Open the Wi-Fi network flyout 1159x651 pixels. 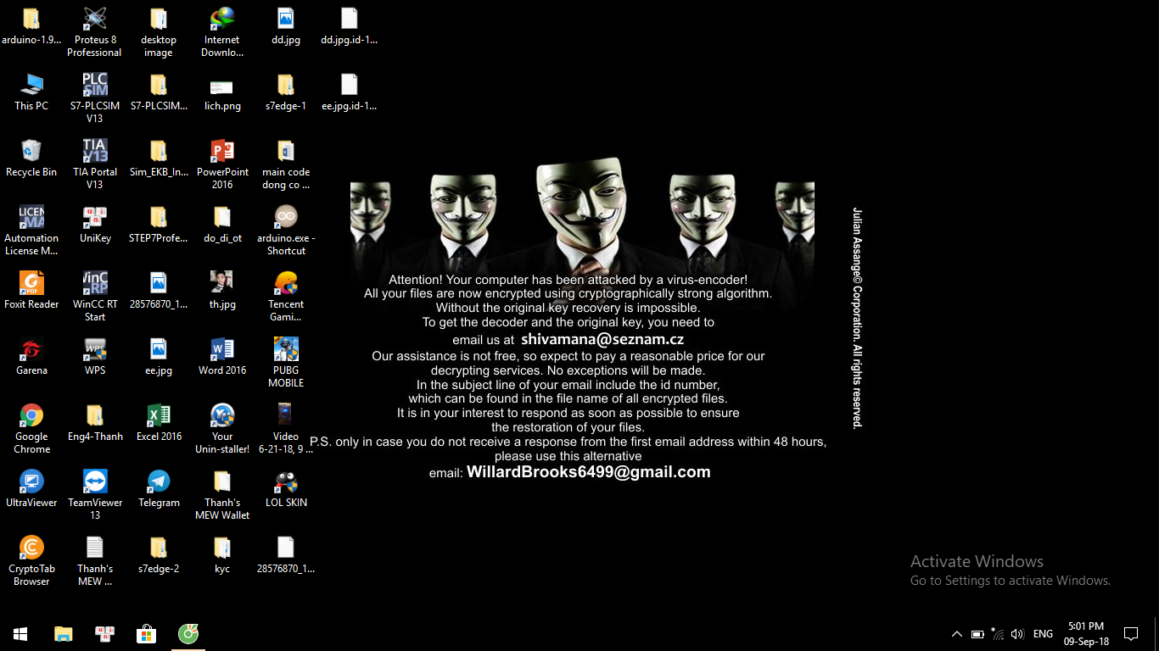tap(998, 634)
